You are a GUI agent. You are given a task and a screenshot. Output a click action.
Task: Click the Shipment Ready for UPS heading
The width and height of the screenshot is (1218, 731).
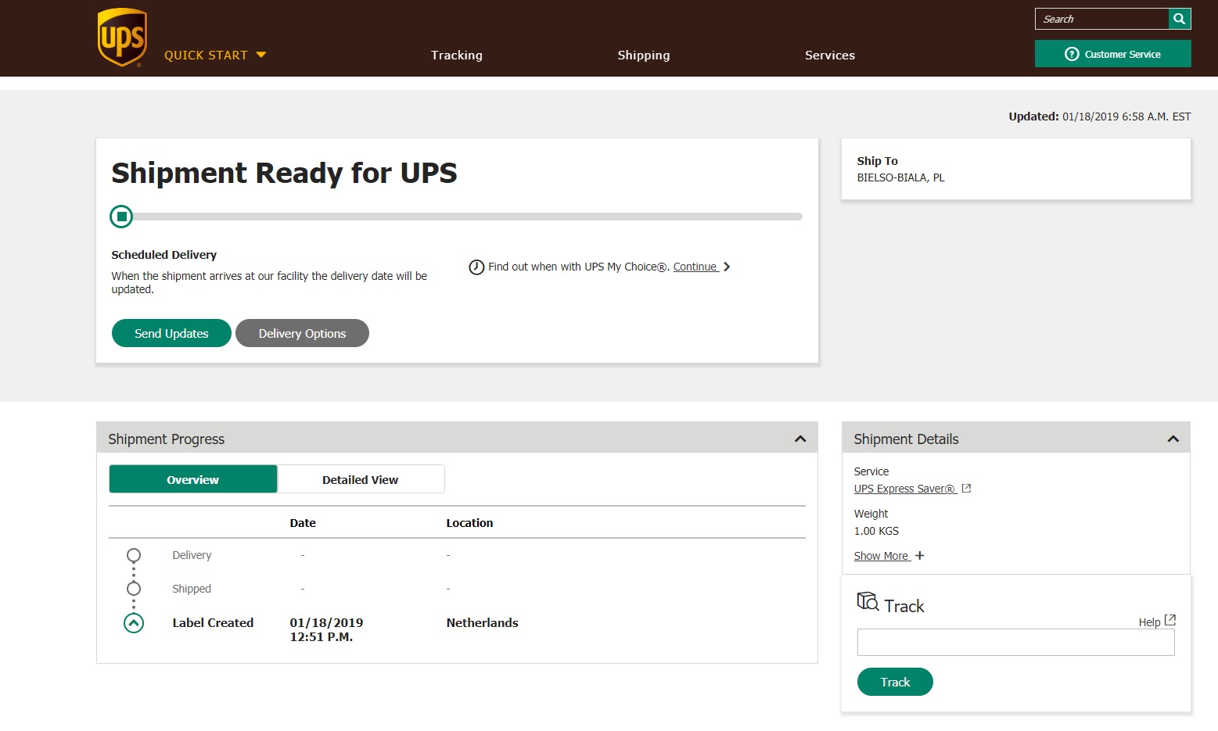[x=285, y=173]
